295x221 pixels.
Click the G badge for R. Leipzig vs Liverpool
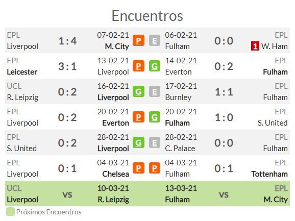[138, 91]
